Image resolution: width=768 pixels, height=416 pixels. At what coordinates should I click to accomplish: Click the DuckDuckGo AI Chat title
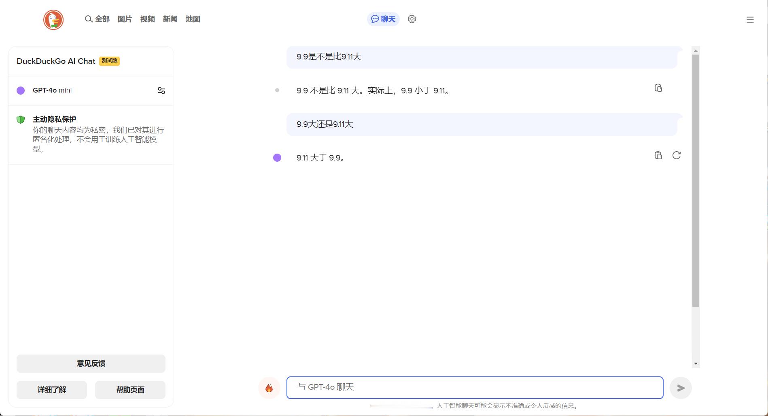pyautogui.click(x=56, y=61)
